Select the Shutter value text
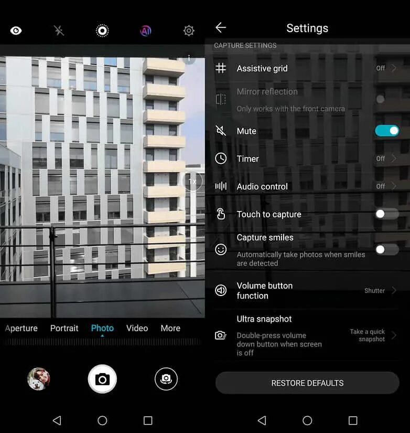 click(374, 291)
